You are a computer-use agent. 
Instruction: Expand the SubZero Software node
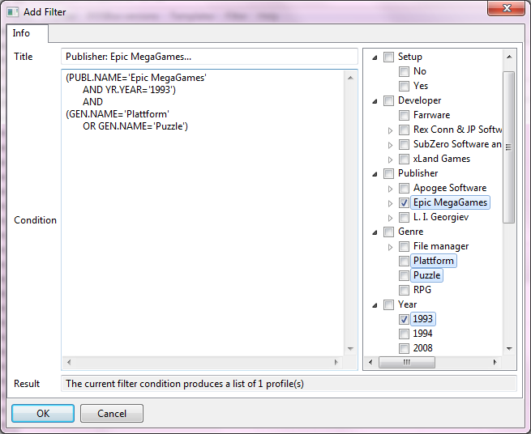(x=390, y=145)
